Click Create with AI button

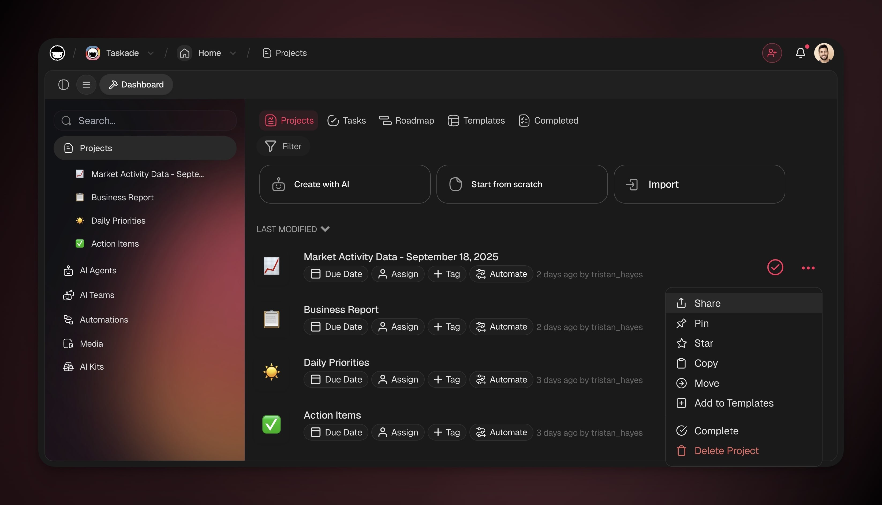click(x=345, y=184)
